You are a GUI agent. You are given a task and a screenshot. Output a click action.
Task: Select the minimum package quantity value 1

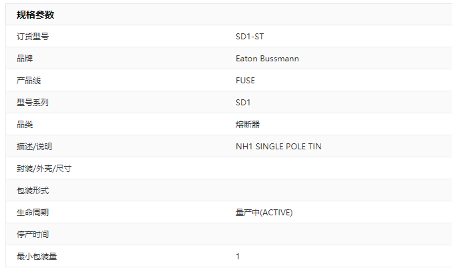(238, 256)
